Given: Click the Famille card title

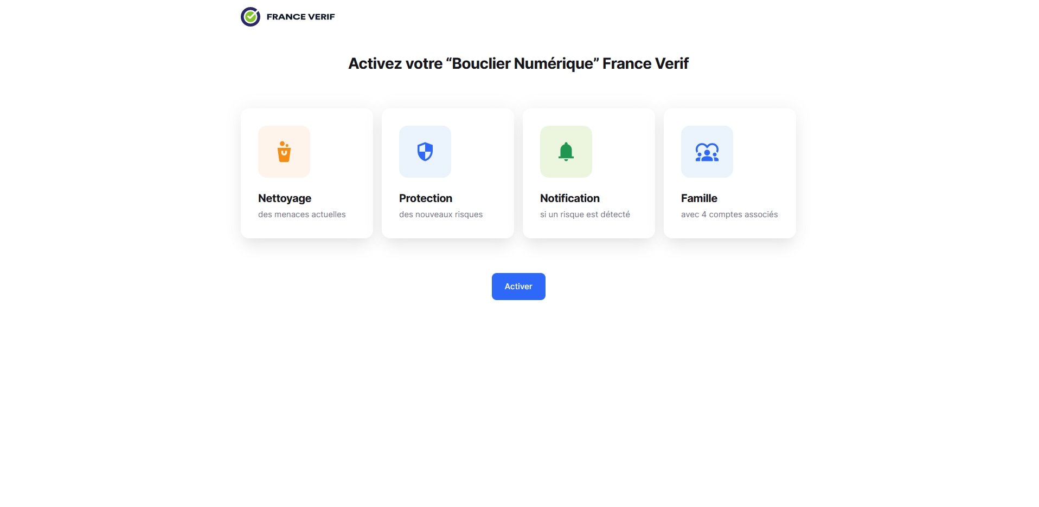Looking at the screenshot, I should click(x=699, y=198).
